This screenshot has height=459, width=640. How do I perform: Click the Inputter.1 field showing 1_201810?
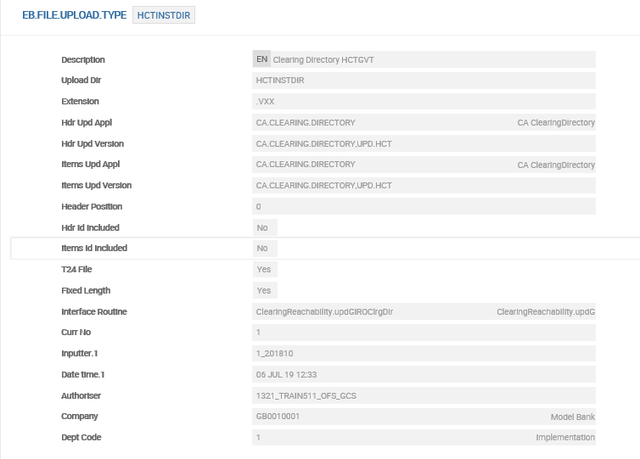(x=424, y=354)
